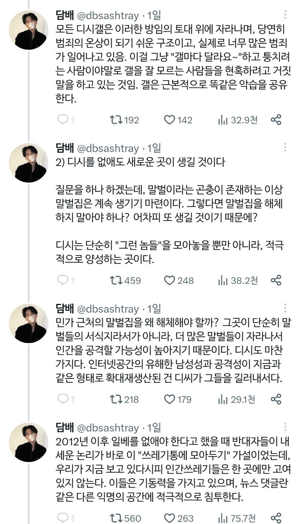Like the tweet with 248 likes

pos(169,281)
